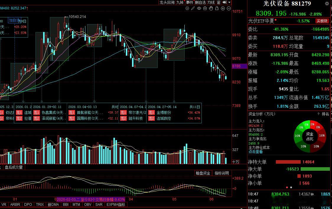Image resolution: width=332 pixels, height=209 pixels.
Task: Open the toolbox briefcase icon
Action: click(205, 8)
